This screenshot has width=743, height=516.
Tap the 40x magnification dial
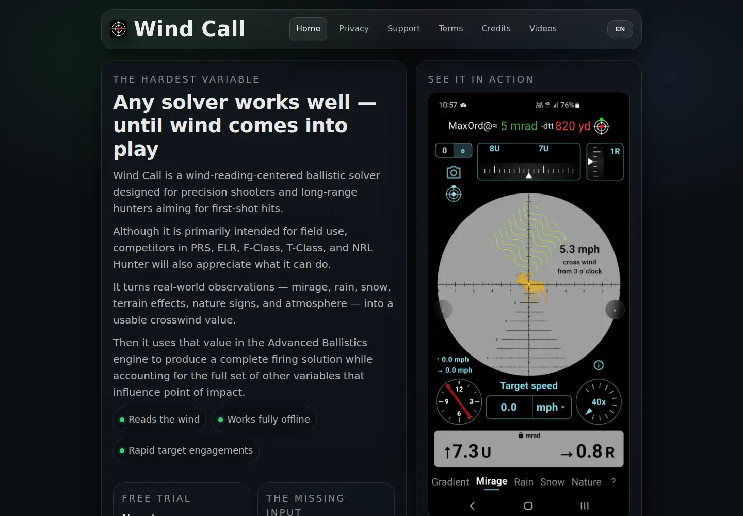[x=599, y=402]
